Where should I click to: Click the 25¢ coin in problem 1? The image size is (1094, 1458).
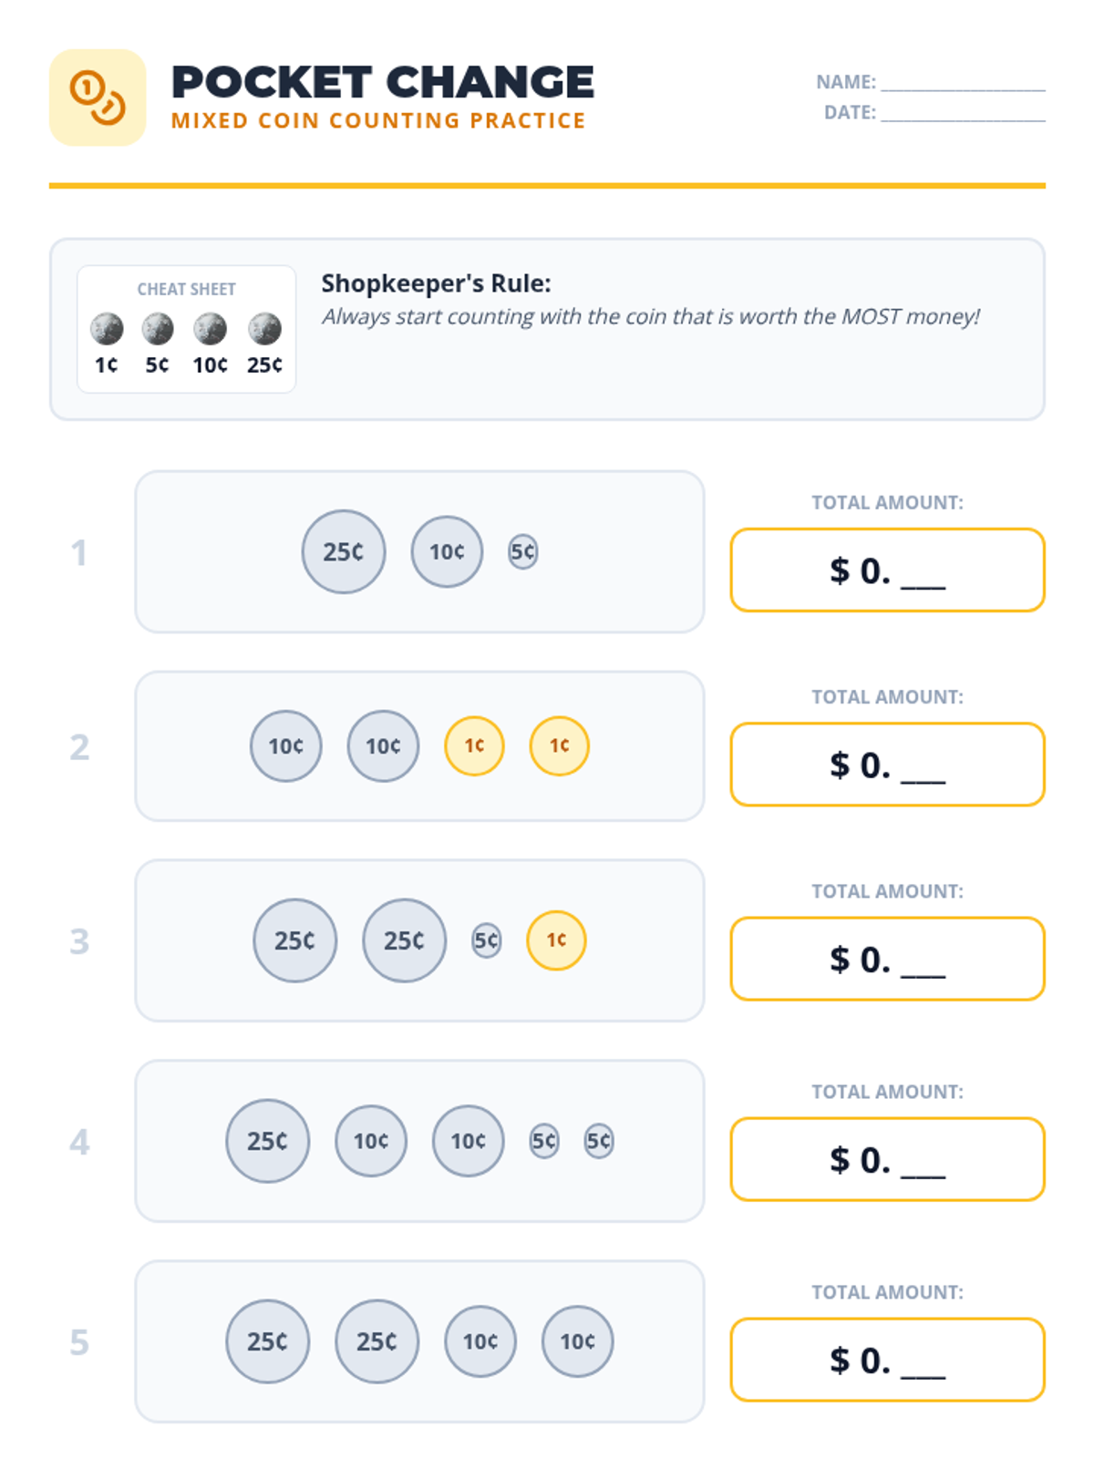344,551
